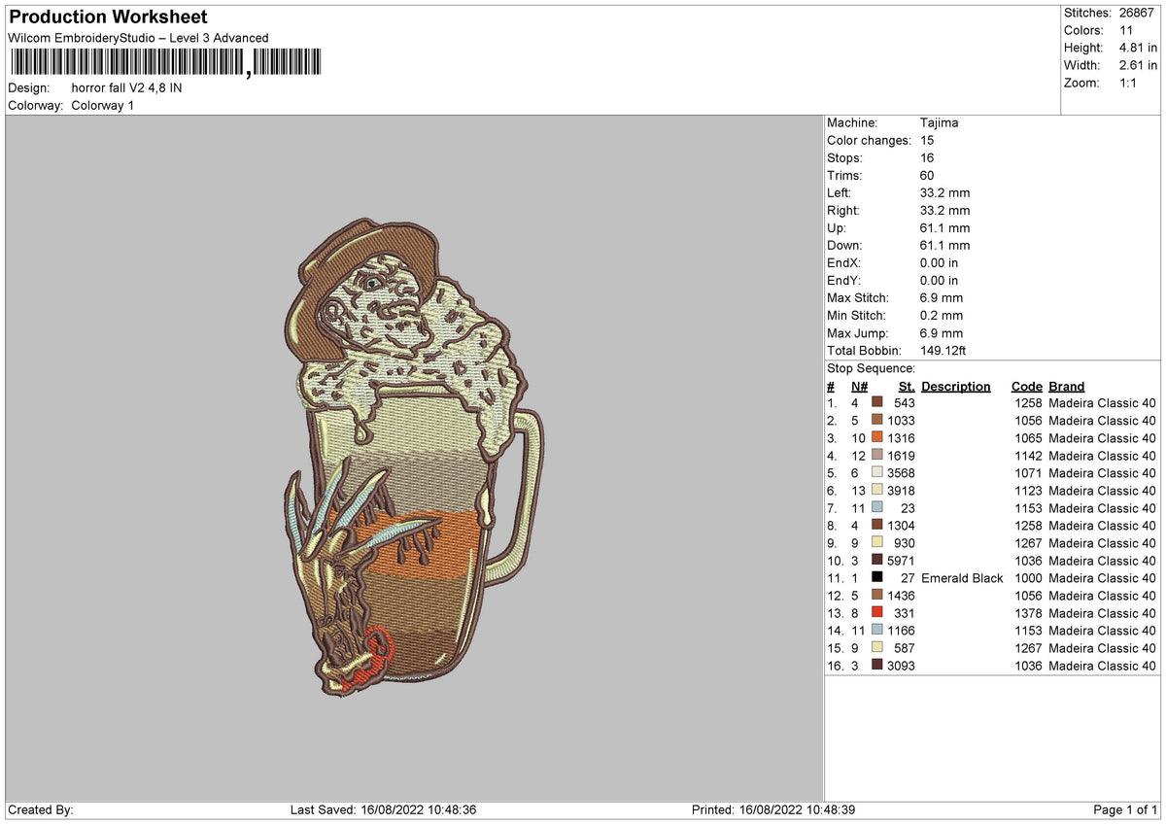This screenshot has height=824, width=1166.
Task: Click the Brand column heading
Action: 1065,386
